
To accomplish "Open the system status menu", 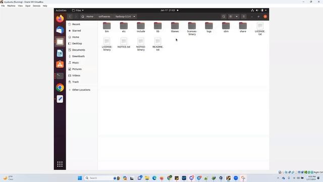I will 259,10.
